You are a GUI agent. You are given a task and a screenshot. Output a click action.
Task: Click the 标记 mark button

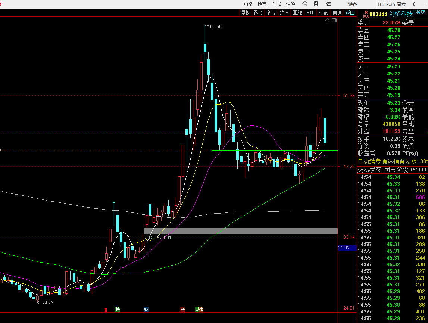point(323,13)
